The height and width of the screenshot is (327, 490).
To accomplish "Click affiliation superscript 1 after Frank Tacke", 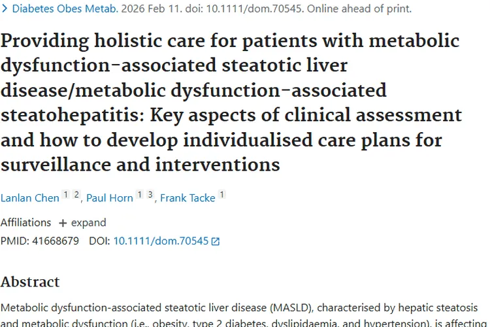I will (x=222, y=194).
